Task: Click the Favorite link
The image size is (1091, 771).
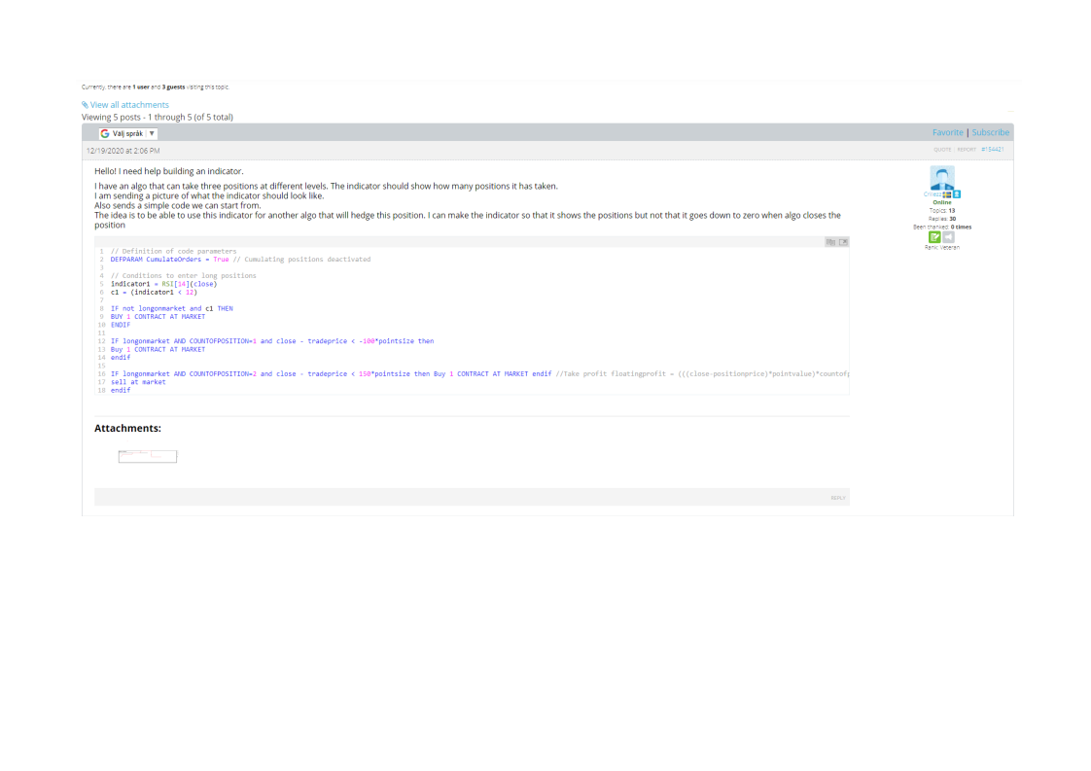Action: [x=948, y=132]
